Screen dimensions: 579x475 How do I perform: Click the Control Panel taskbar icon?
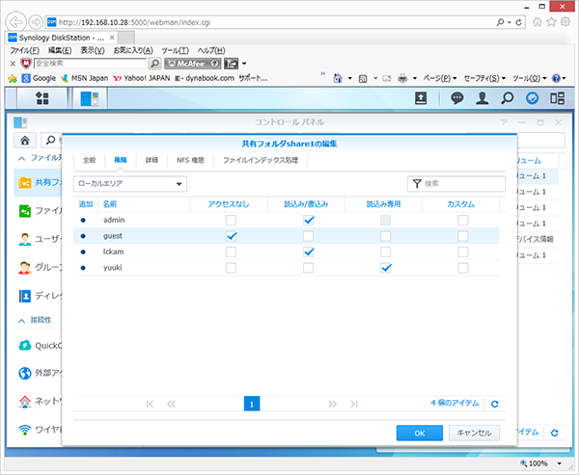90,98
